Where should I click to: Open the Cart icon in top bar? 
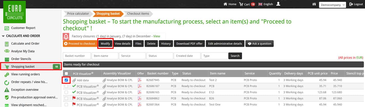coord(241,4)
